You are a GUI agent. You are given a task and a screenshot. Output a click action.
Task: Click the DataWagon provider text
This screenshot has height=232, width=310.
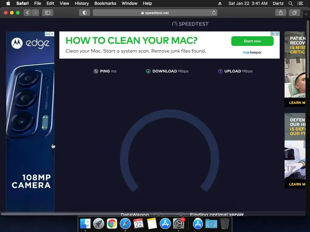tap(135, 214)
